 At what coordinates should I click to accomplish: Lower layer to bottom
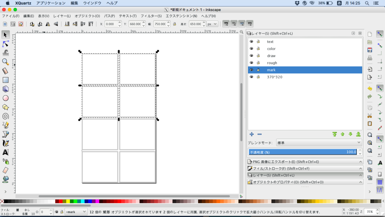point(358,134)
